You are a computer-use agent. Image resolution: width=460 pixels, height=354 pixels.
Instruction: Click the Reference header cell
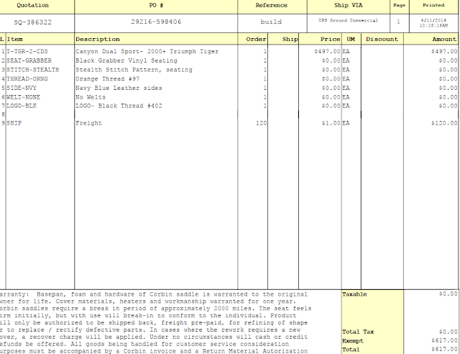(x=272, y=5)
